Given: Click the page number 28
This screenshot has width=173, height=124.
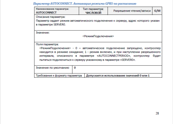Looking at the screenshot, I should 157,113.
